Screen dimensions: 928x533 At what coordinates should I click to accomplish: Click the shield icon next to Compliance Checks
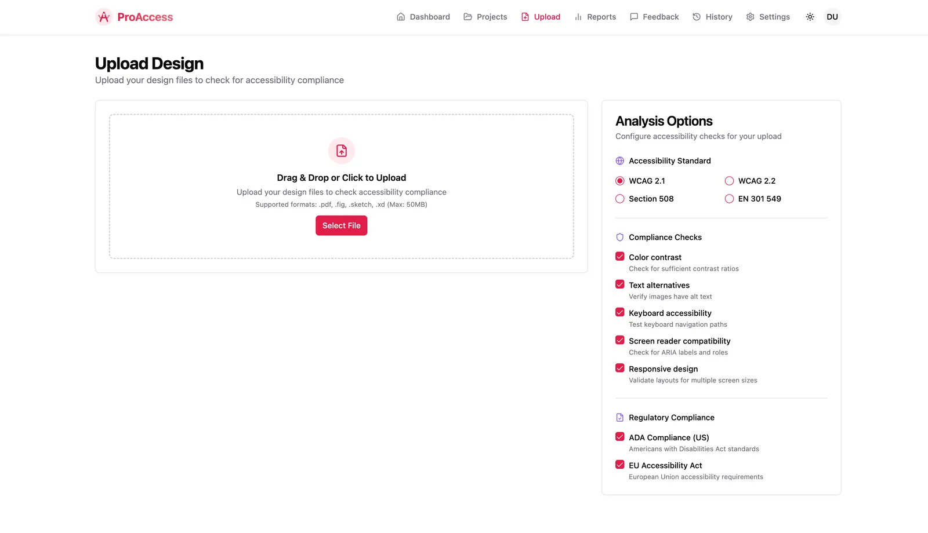619,238
